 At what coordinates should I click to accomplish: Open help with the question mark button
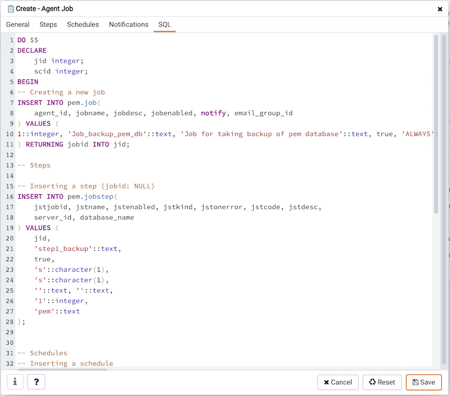pos(36,382)
